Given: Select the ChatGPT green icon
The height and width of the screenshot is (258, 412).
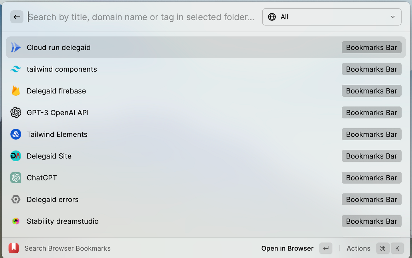Looking at the screenshot, I should 16,178.
